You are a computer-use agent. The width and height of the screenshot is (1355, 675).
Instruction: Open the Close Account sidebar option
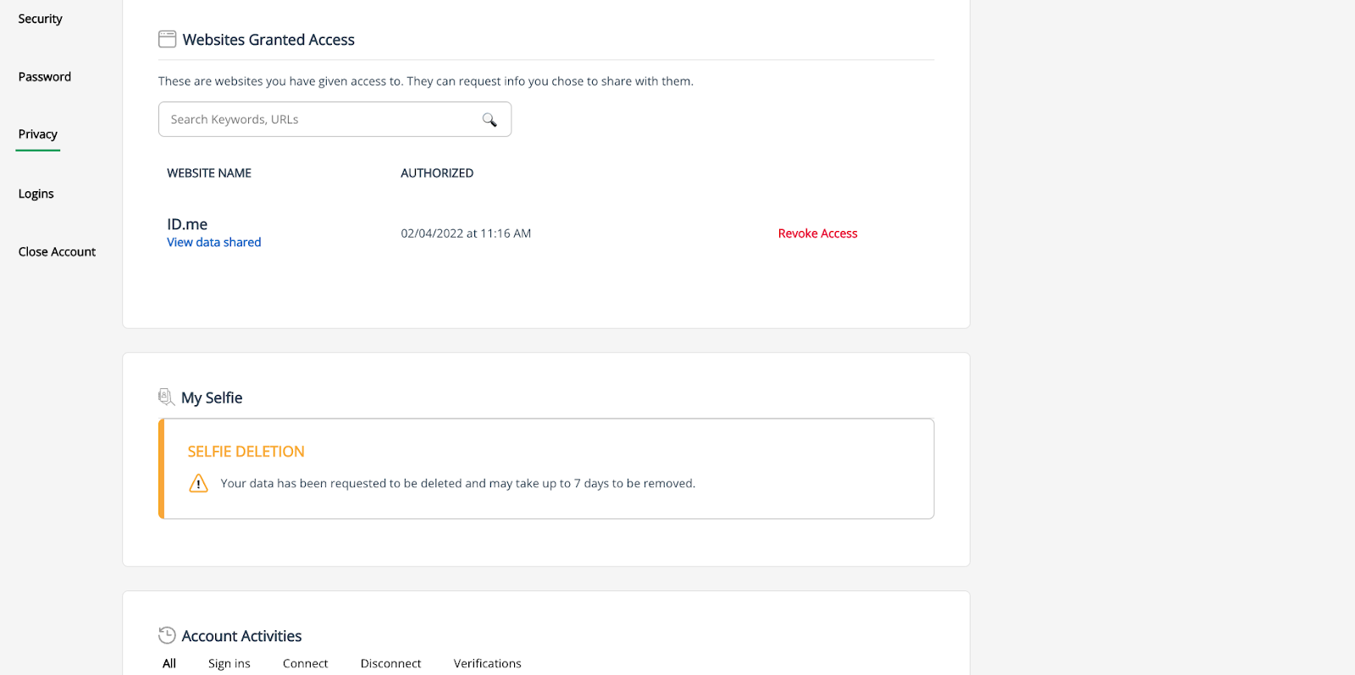pos(58,251)
